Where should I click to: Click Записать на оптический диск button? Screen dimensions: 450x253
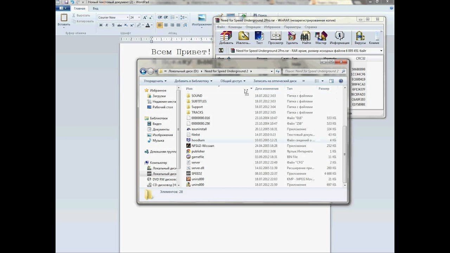[x=275, y=81]
